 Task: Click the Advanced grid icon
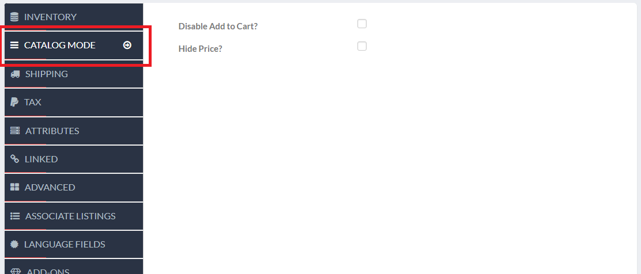15,187
